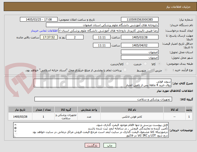Screen dimensions: 197x152
Task: Click the scrollbar thumb in buyer notes
Action: (15, 128)
